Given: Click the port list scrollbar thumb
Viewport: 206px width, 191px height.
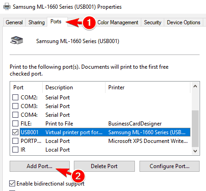Looking at the screenshot, I should pyautogui.click(x=195, y=129).
